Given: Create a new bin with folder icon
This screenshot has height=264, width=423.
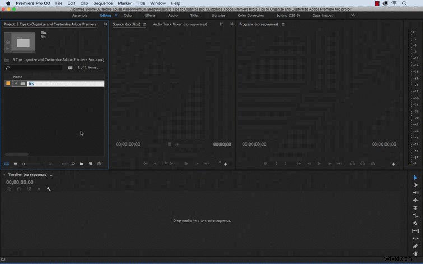Looking at the screenshot, I should (81, 164).
